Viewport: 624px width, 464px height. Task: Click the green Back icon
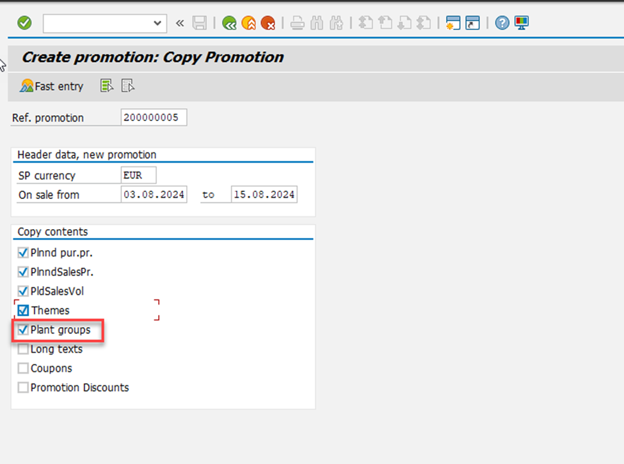pos(229,23)
